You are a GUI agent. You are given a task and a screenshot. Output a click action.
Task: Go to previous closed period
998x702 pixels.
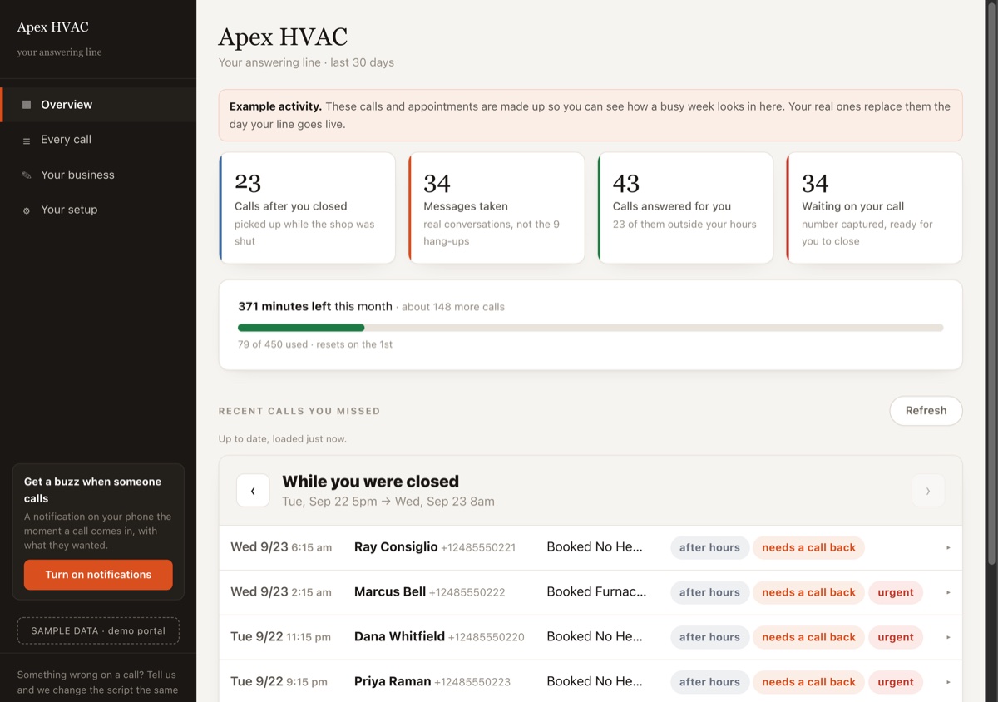point(253,491)
